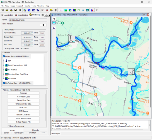152x140 pixels.
Task: Open the Forecast menu
Action: pyautogui.click(x=20, y=6)
